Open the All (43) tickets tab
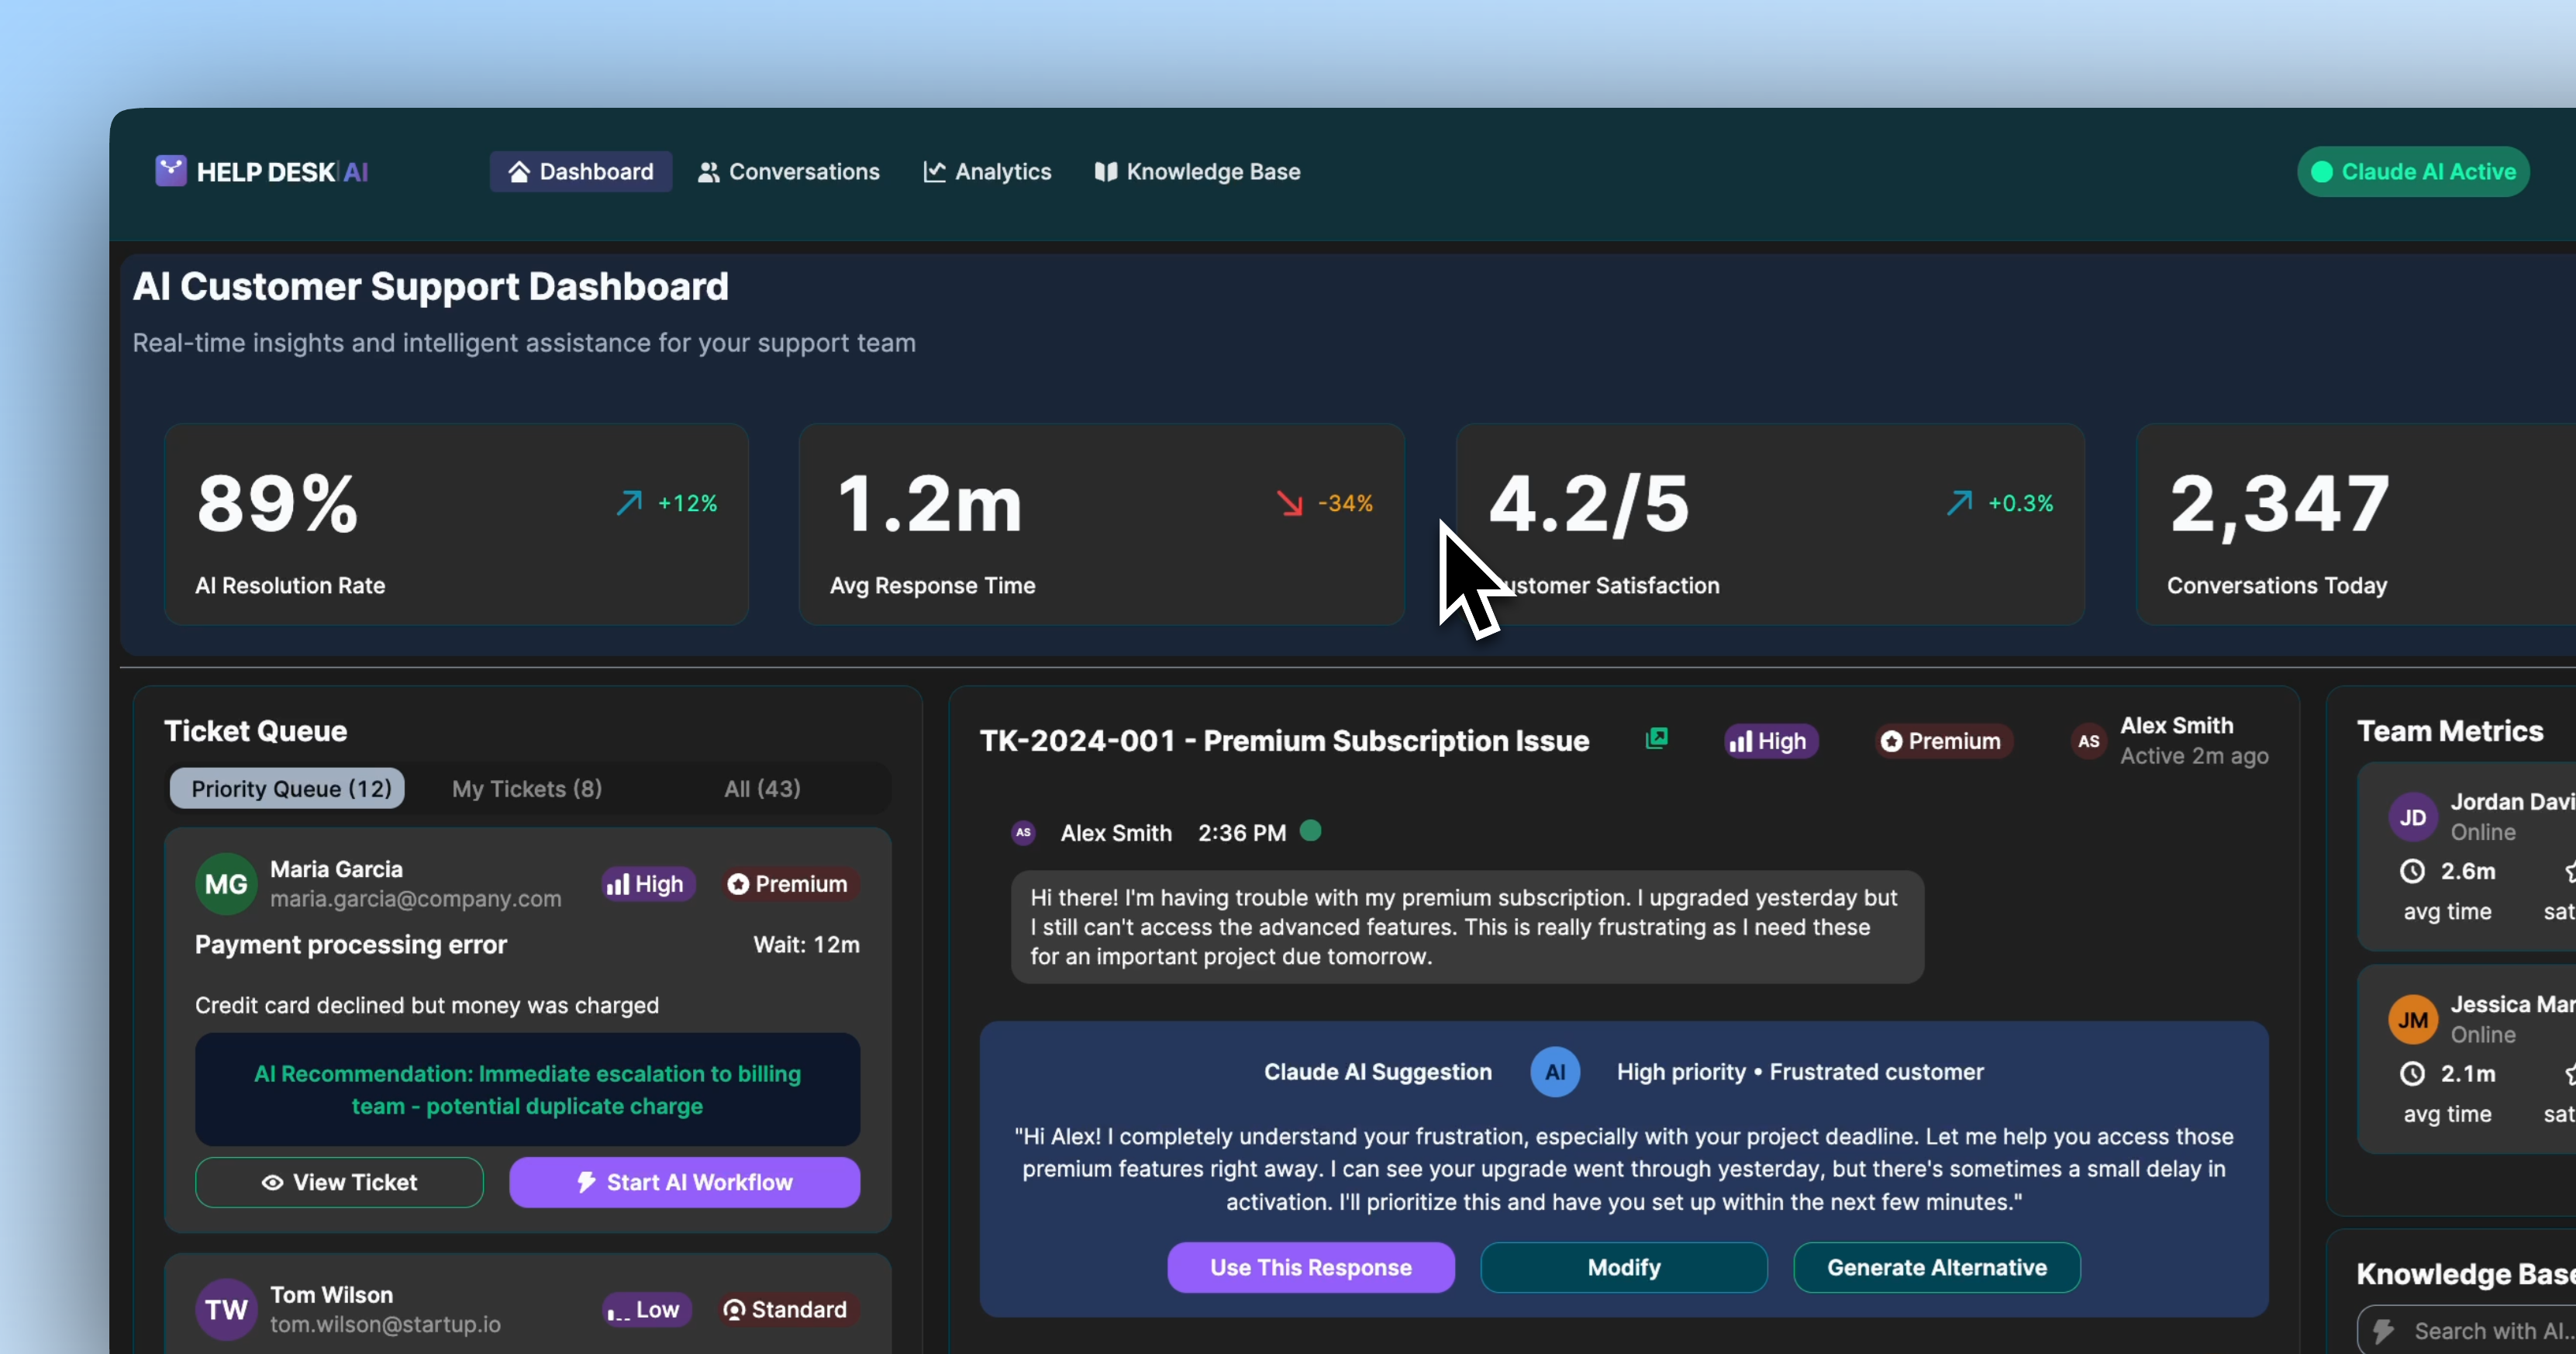Image resolution: width=2576 pixels, height=1354 pixels. tap(761, 789)
